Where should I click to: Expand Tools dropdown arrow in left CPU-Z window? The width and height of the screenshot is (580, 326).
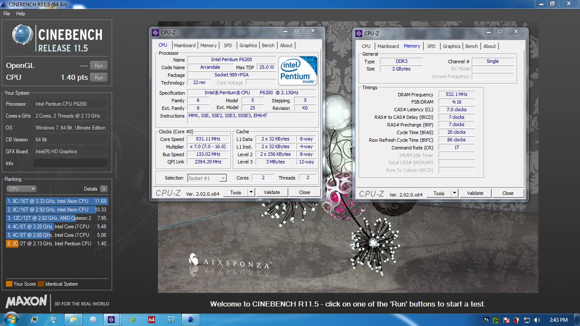click(x=251, y=192)
